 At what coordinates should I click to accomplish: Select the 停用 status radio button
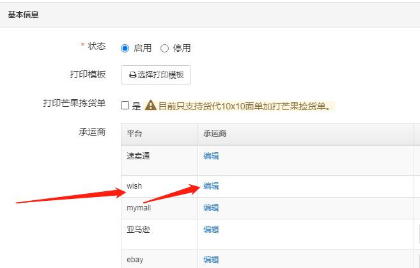pos(164,49)
